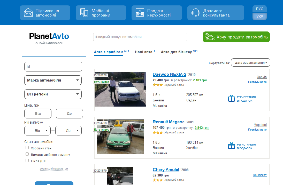Tick the Вимагає дрібного ремонту checkbox
Image resolution: width=283 pixels, height=185 pixels.
27,154
